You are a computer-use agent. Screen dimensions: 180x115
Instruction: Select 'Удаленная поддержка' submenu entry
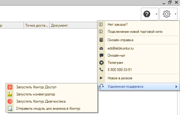coord(138,86)
